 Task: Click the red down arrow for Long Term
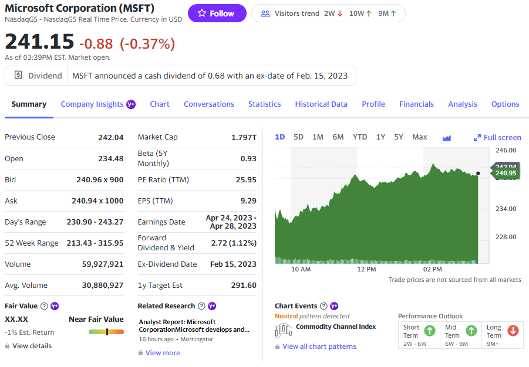[511, 331]
